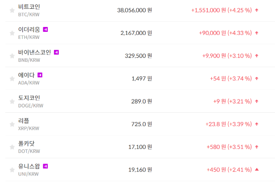Click the BNB/KRW ticker label

[29, 60]
